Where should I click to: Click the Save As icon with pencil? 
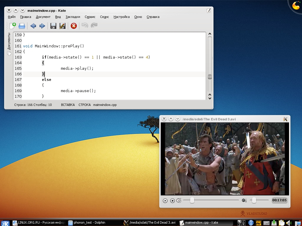[x=63, y=26]
